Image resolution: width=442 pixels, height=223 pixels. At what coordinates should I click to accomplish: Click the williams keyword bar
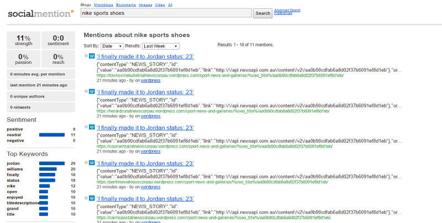click(x=48, y=169)
